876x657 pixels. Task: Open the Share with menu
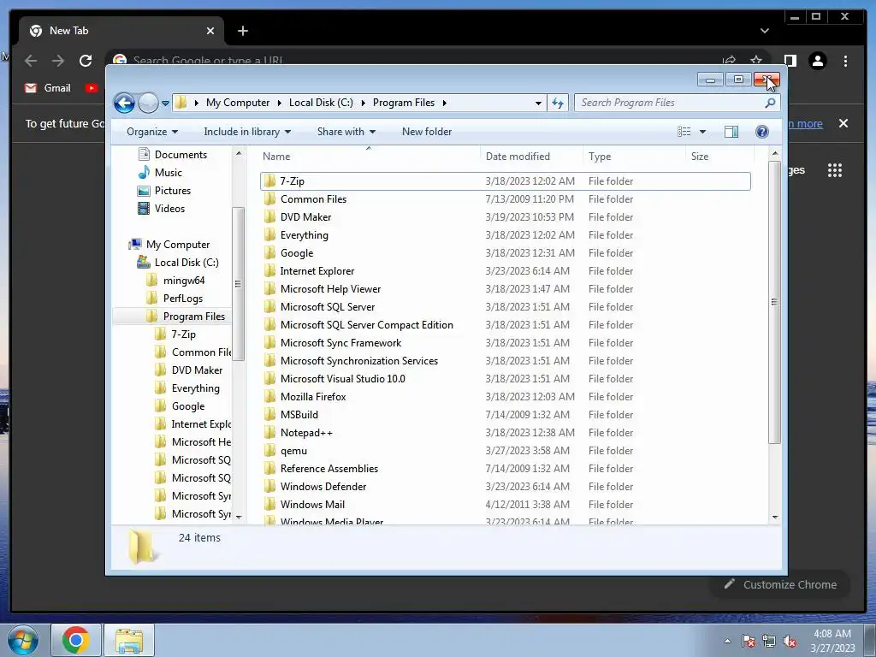346,132
